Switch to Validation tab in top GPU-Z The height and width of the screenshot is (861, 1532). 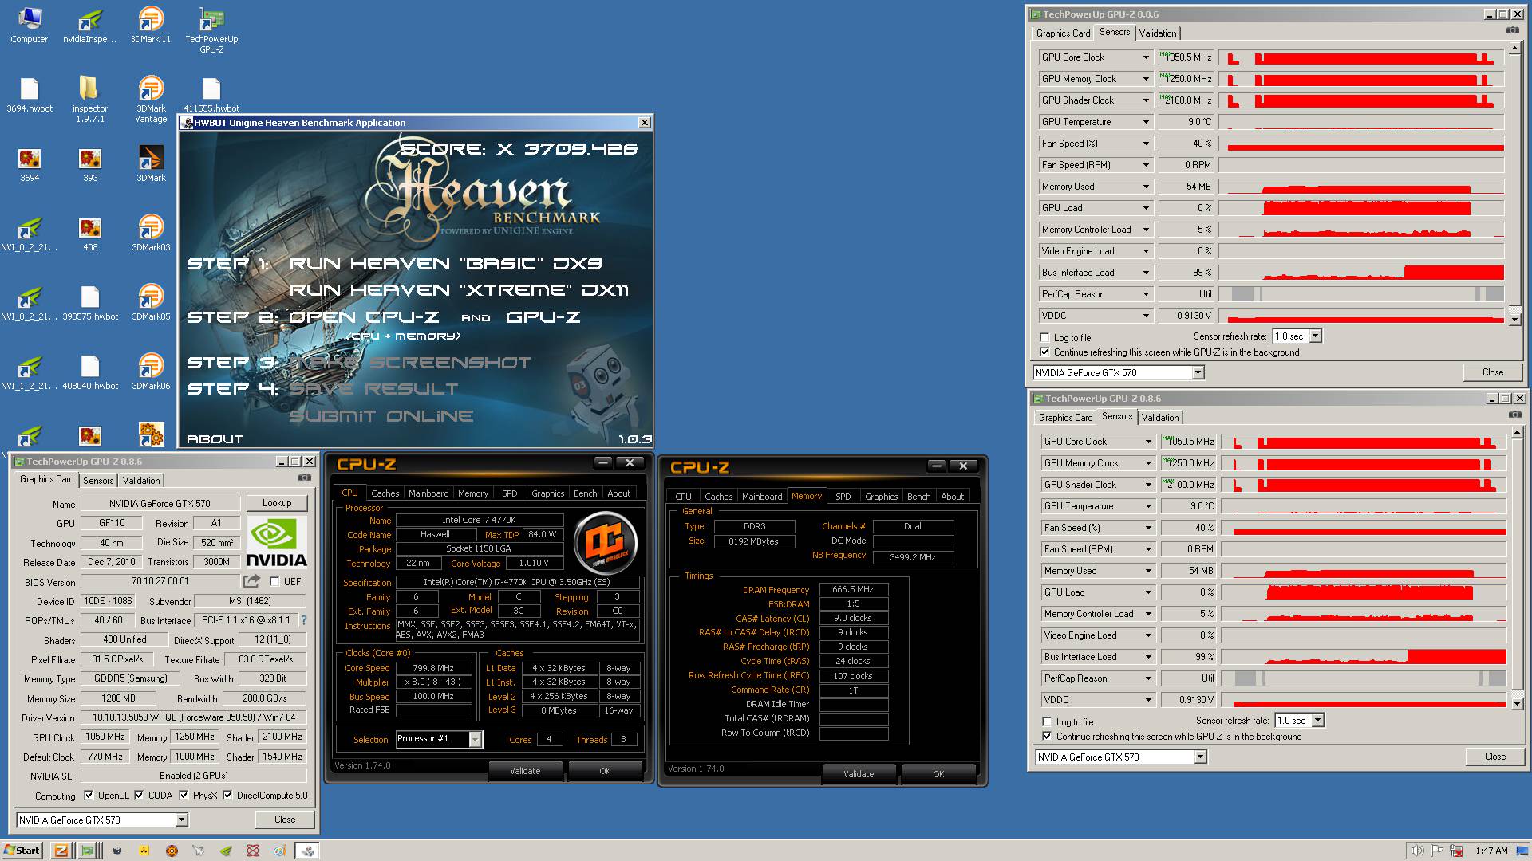[x=1157, y=33]
